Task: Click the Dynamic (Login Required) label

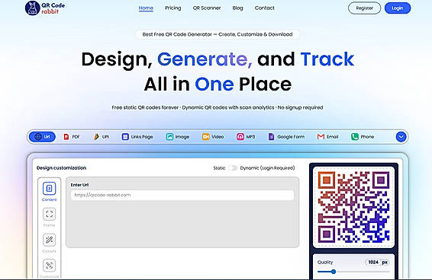Action: click(x=267, y=168)
